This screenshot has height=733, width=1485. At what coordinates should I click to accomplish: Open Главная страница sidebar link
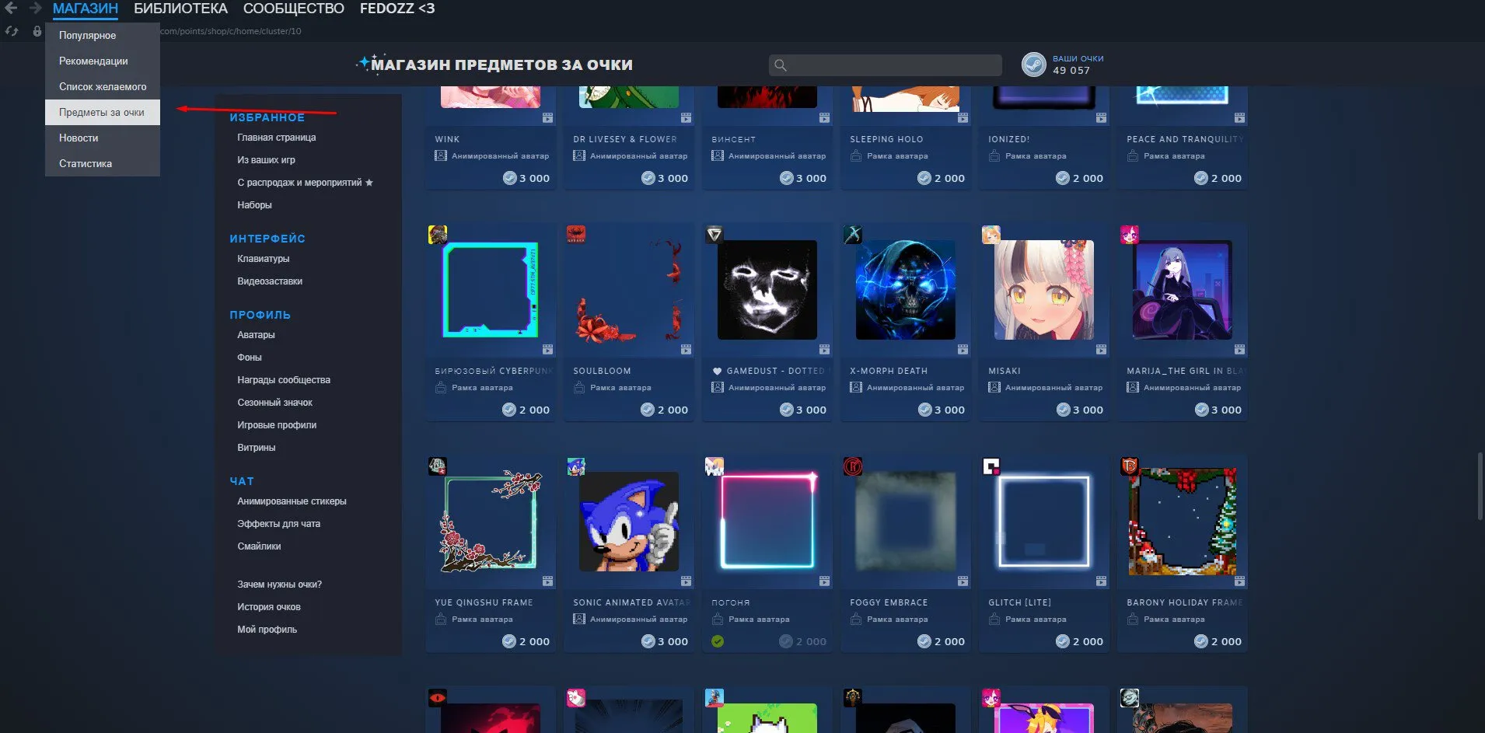[x=277, y=138]
